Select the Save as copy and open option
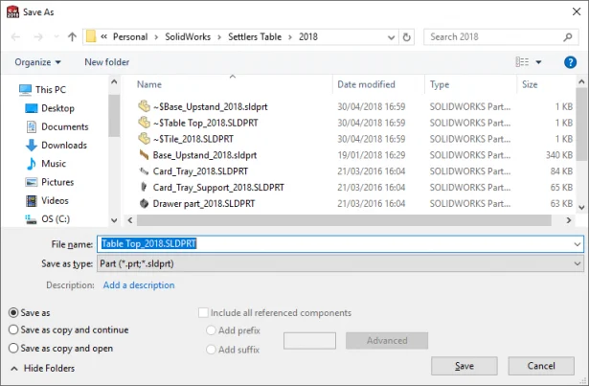589x386 pixels. 14,349
